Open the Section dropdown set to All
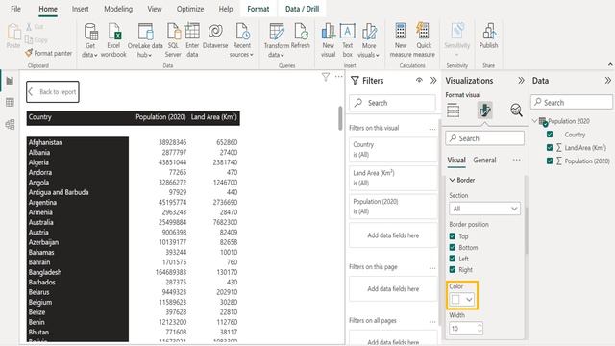 (x=484, y=209)
